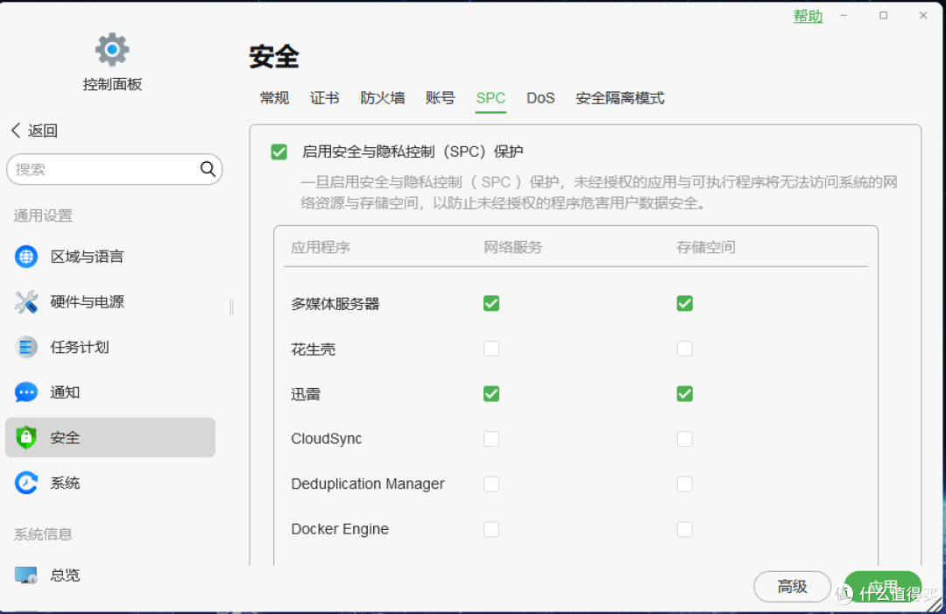Select the Docker Engine row label
This screenshot has width=946, height=614.
coord(340,529)
